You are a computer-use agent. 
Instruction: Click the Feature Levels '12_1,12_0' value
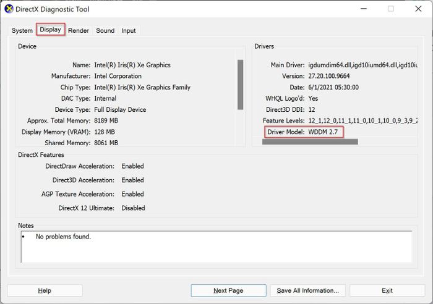(x=362, y=121)
